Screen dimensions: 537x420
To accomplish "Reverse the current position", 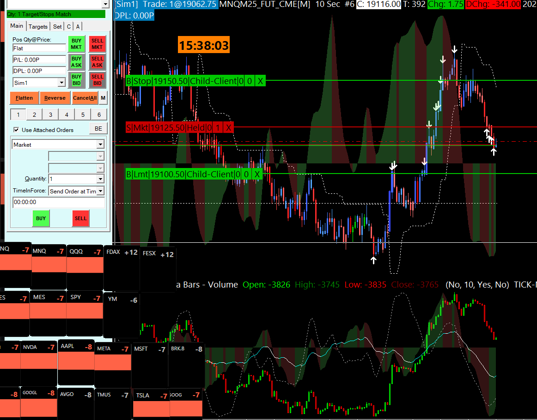I will [55, 98].
